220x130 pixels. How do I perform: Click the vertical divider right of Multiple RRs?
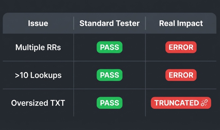coord(74,48)
